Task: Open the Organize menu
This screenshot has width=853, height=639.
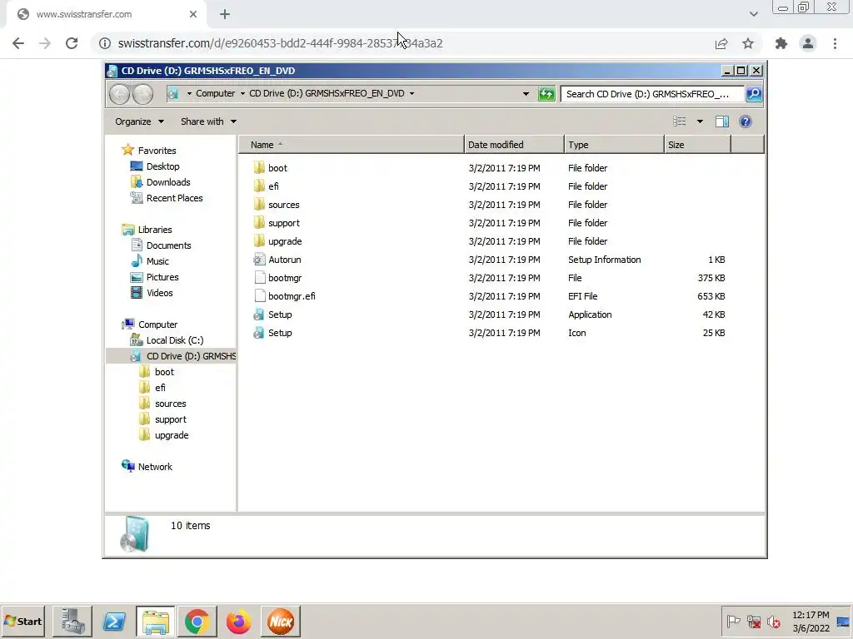Action: [x=139, y=121]
